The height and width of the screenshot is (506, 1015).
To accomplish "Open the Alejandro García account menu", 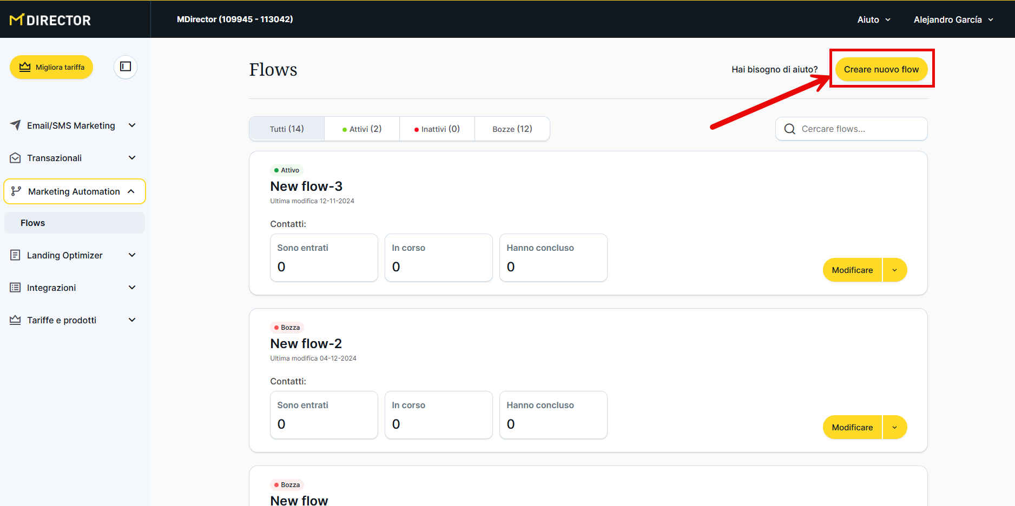I will coord(953,19).
